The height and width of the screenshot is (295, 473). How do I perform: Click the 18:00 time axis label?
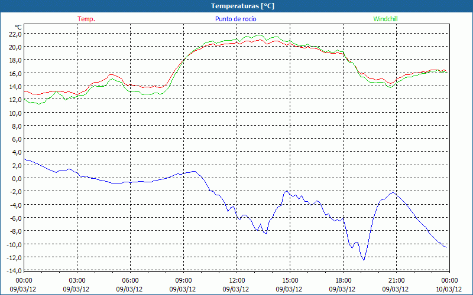click(x=344, y=281)
